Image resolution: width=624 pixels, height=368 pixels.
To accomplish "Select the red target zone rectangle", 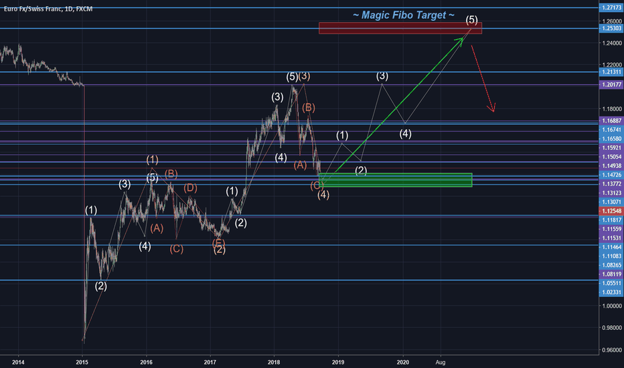I will pos(400,28).
